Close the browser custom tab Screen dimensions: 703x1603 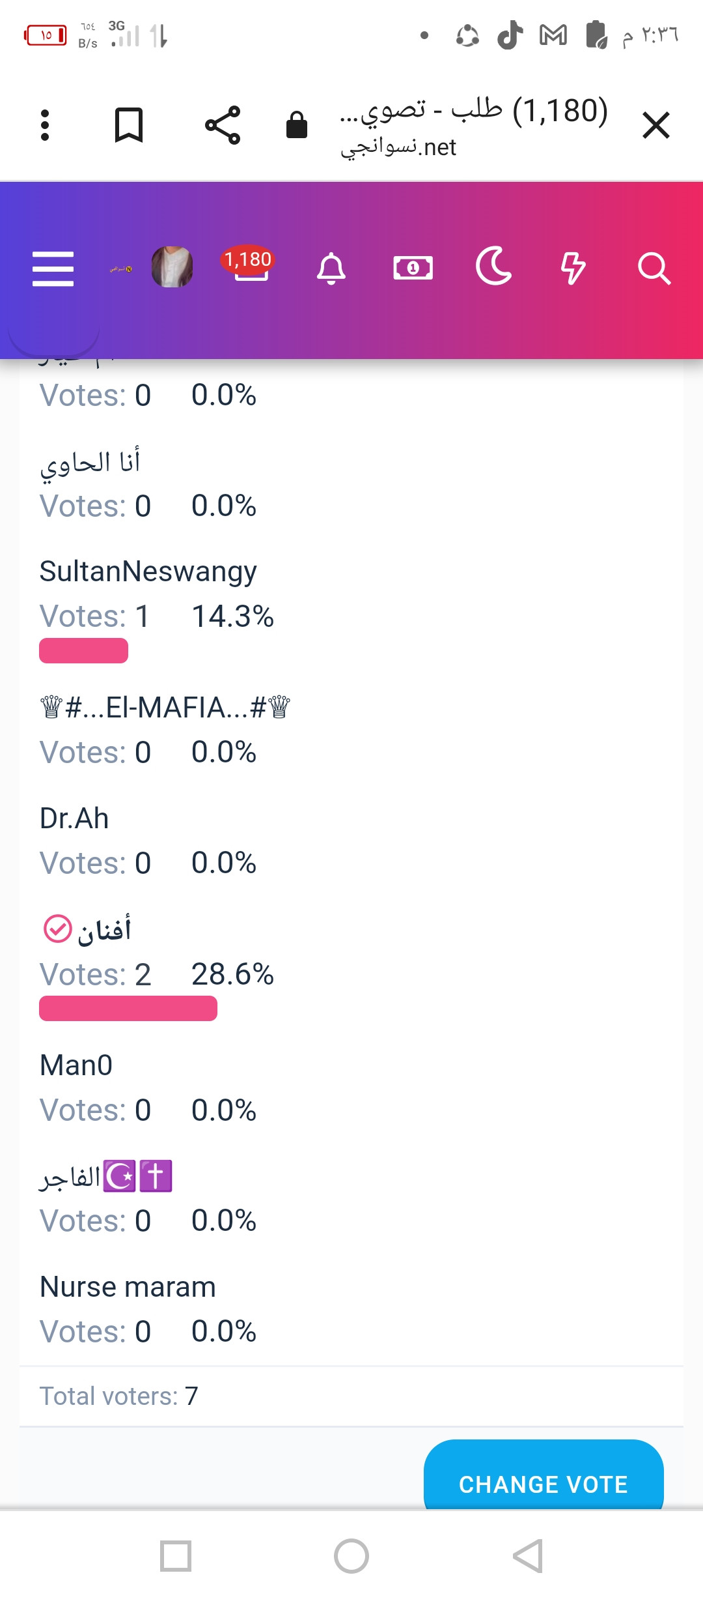[x=656, y=125]
